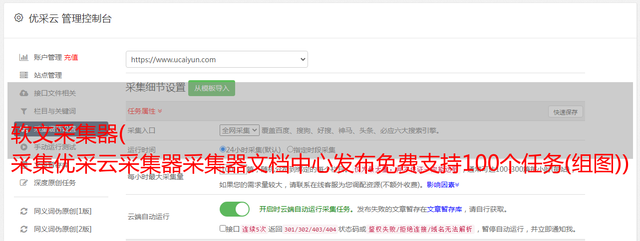Click the green 从模板导入 button
Screen dimensions: 640x241
(212, 88)
